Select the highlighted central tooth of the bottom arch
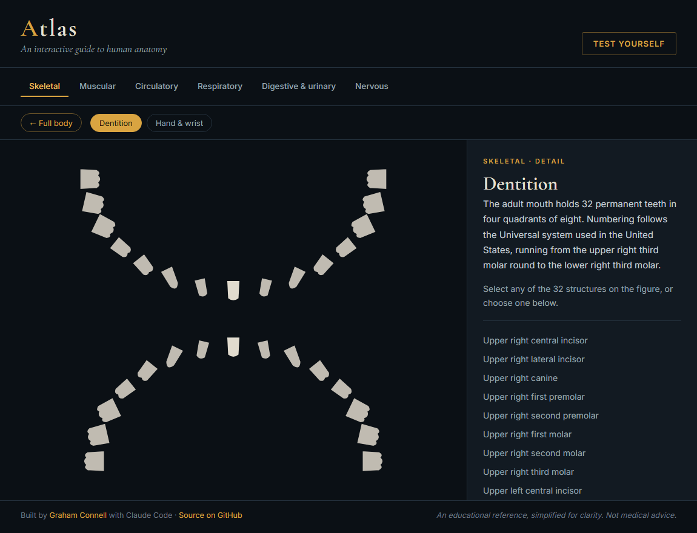 click(233, 347)
